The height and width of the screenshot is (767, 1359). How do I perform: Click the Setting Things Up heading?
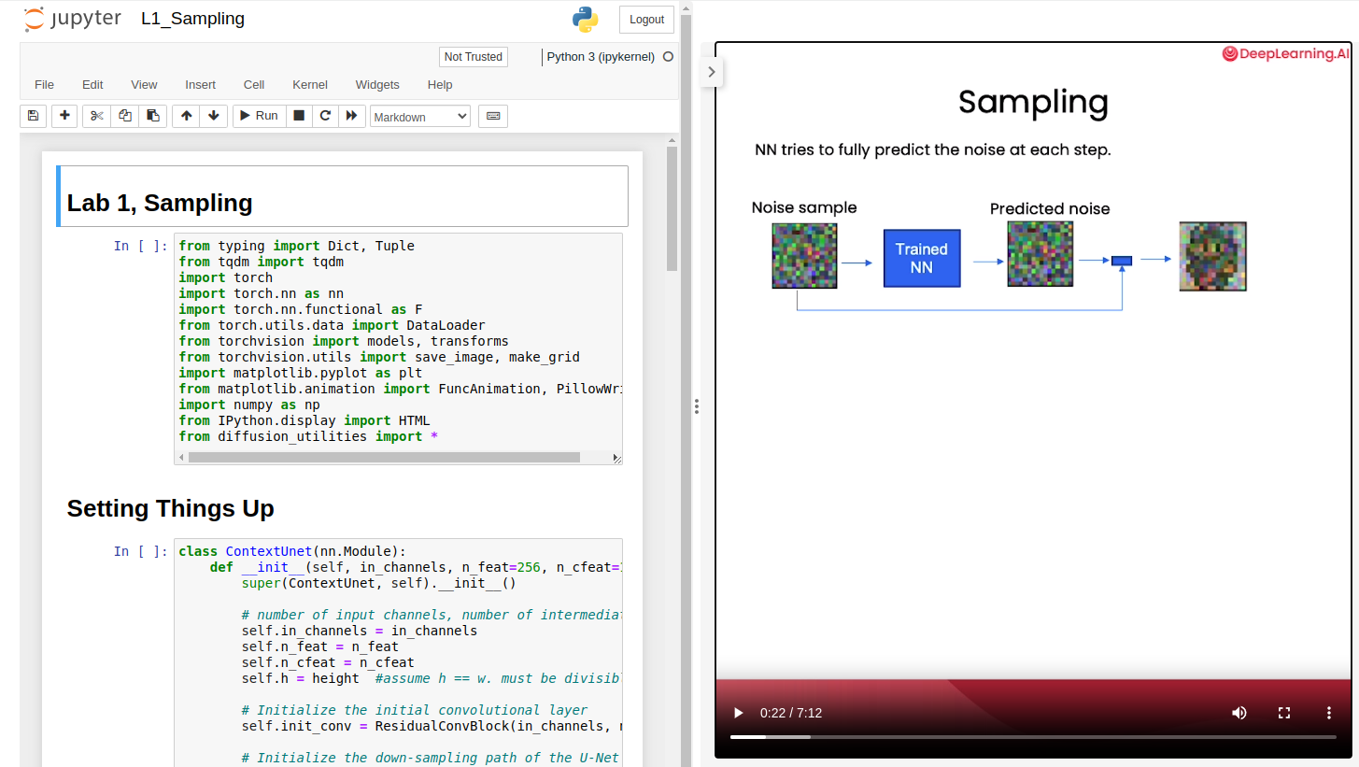pyautogui.click(x=171, y=508)
